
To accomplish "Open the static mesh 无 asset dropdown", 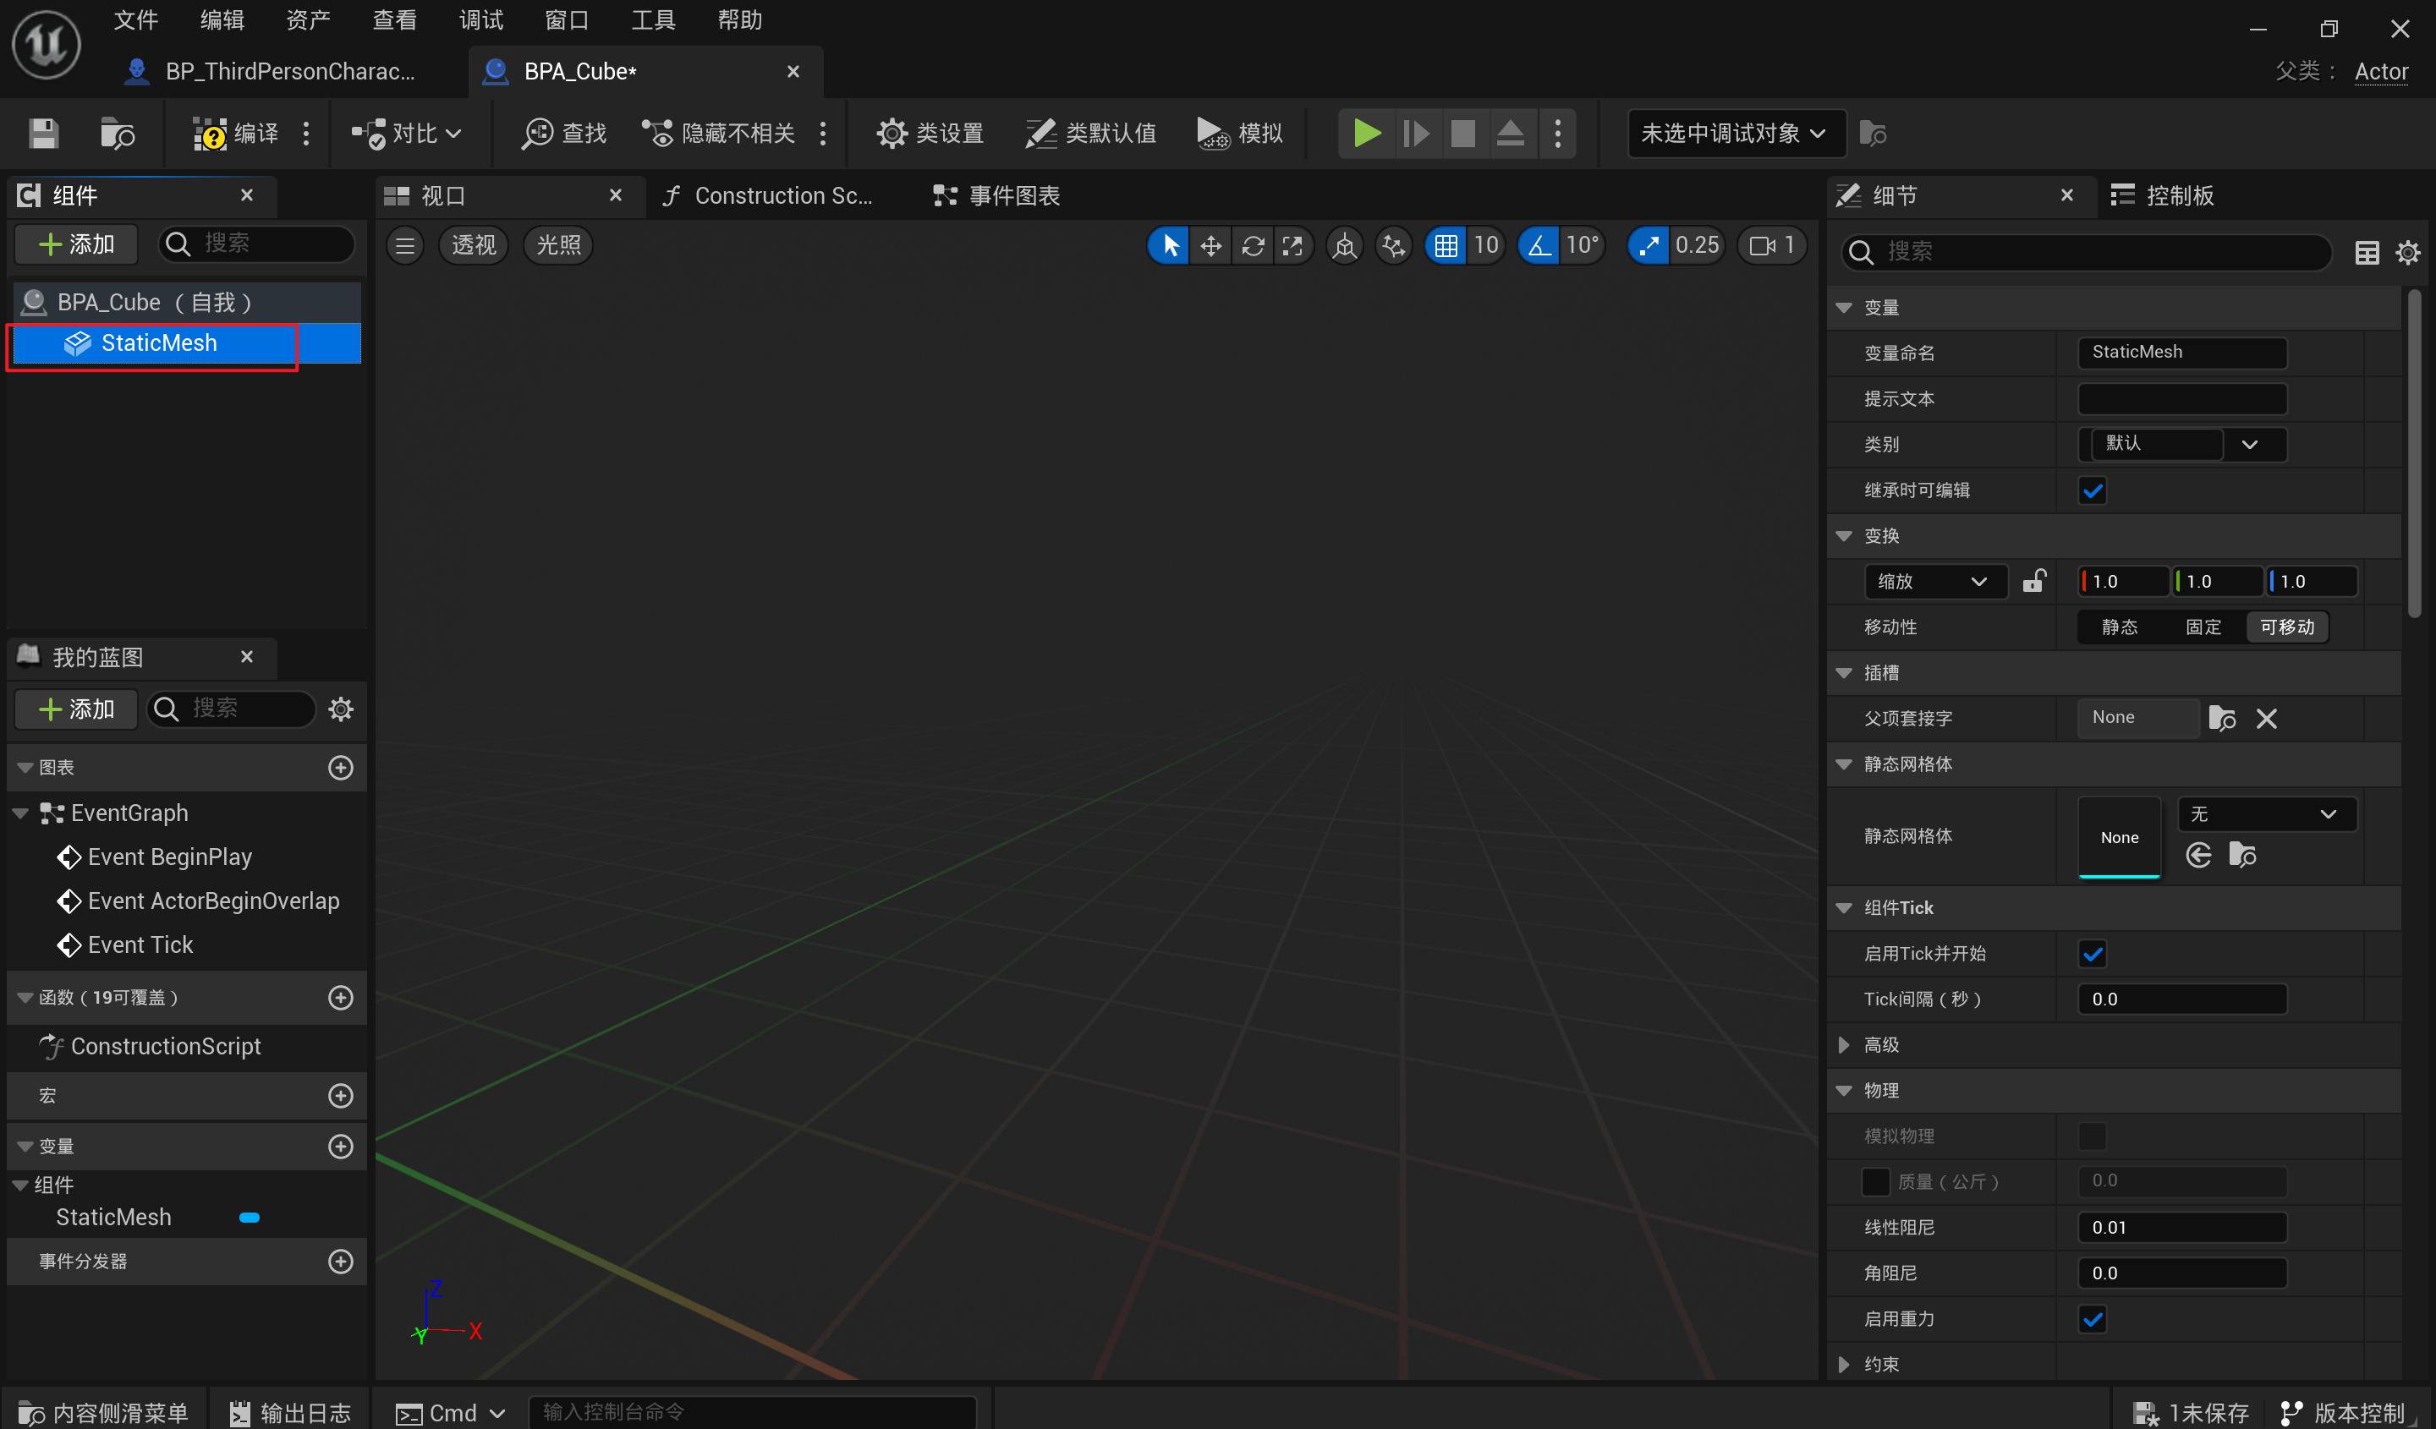I will coord(2265,814).
